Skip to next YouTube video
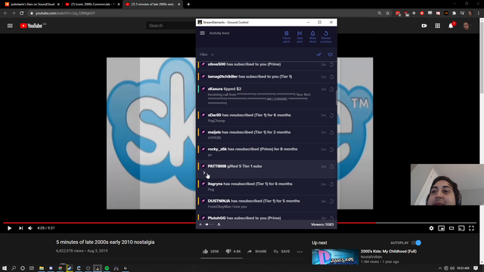The width and height of the screenshot is (484, 272). coord(20,228)
